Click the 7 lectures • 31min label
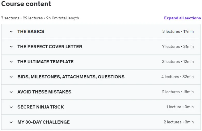The width and height of the screenshot is (202, 131). 178,47
